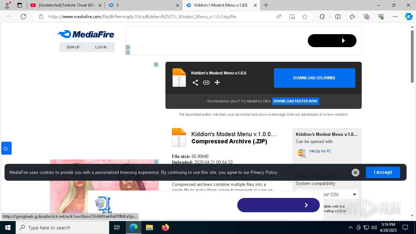Click purple ad arrow button
This screenshot has height=234, width=416.
coord(279,205)
